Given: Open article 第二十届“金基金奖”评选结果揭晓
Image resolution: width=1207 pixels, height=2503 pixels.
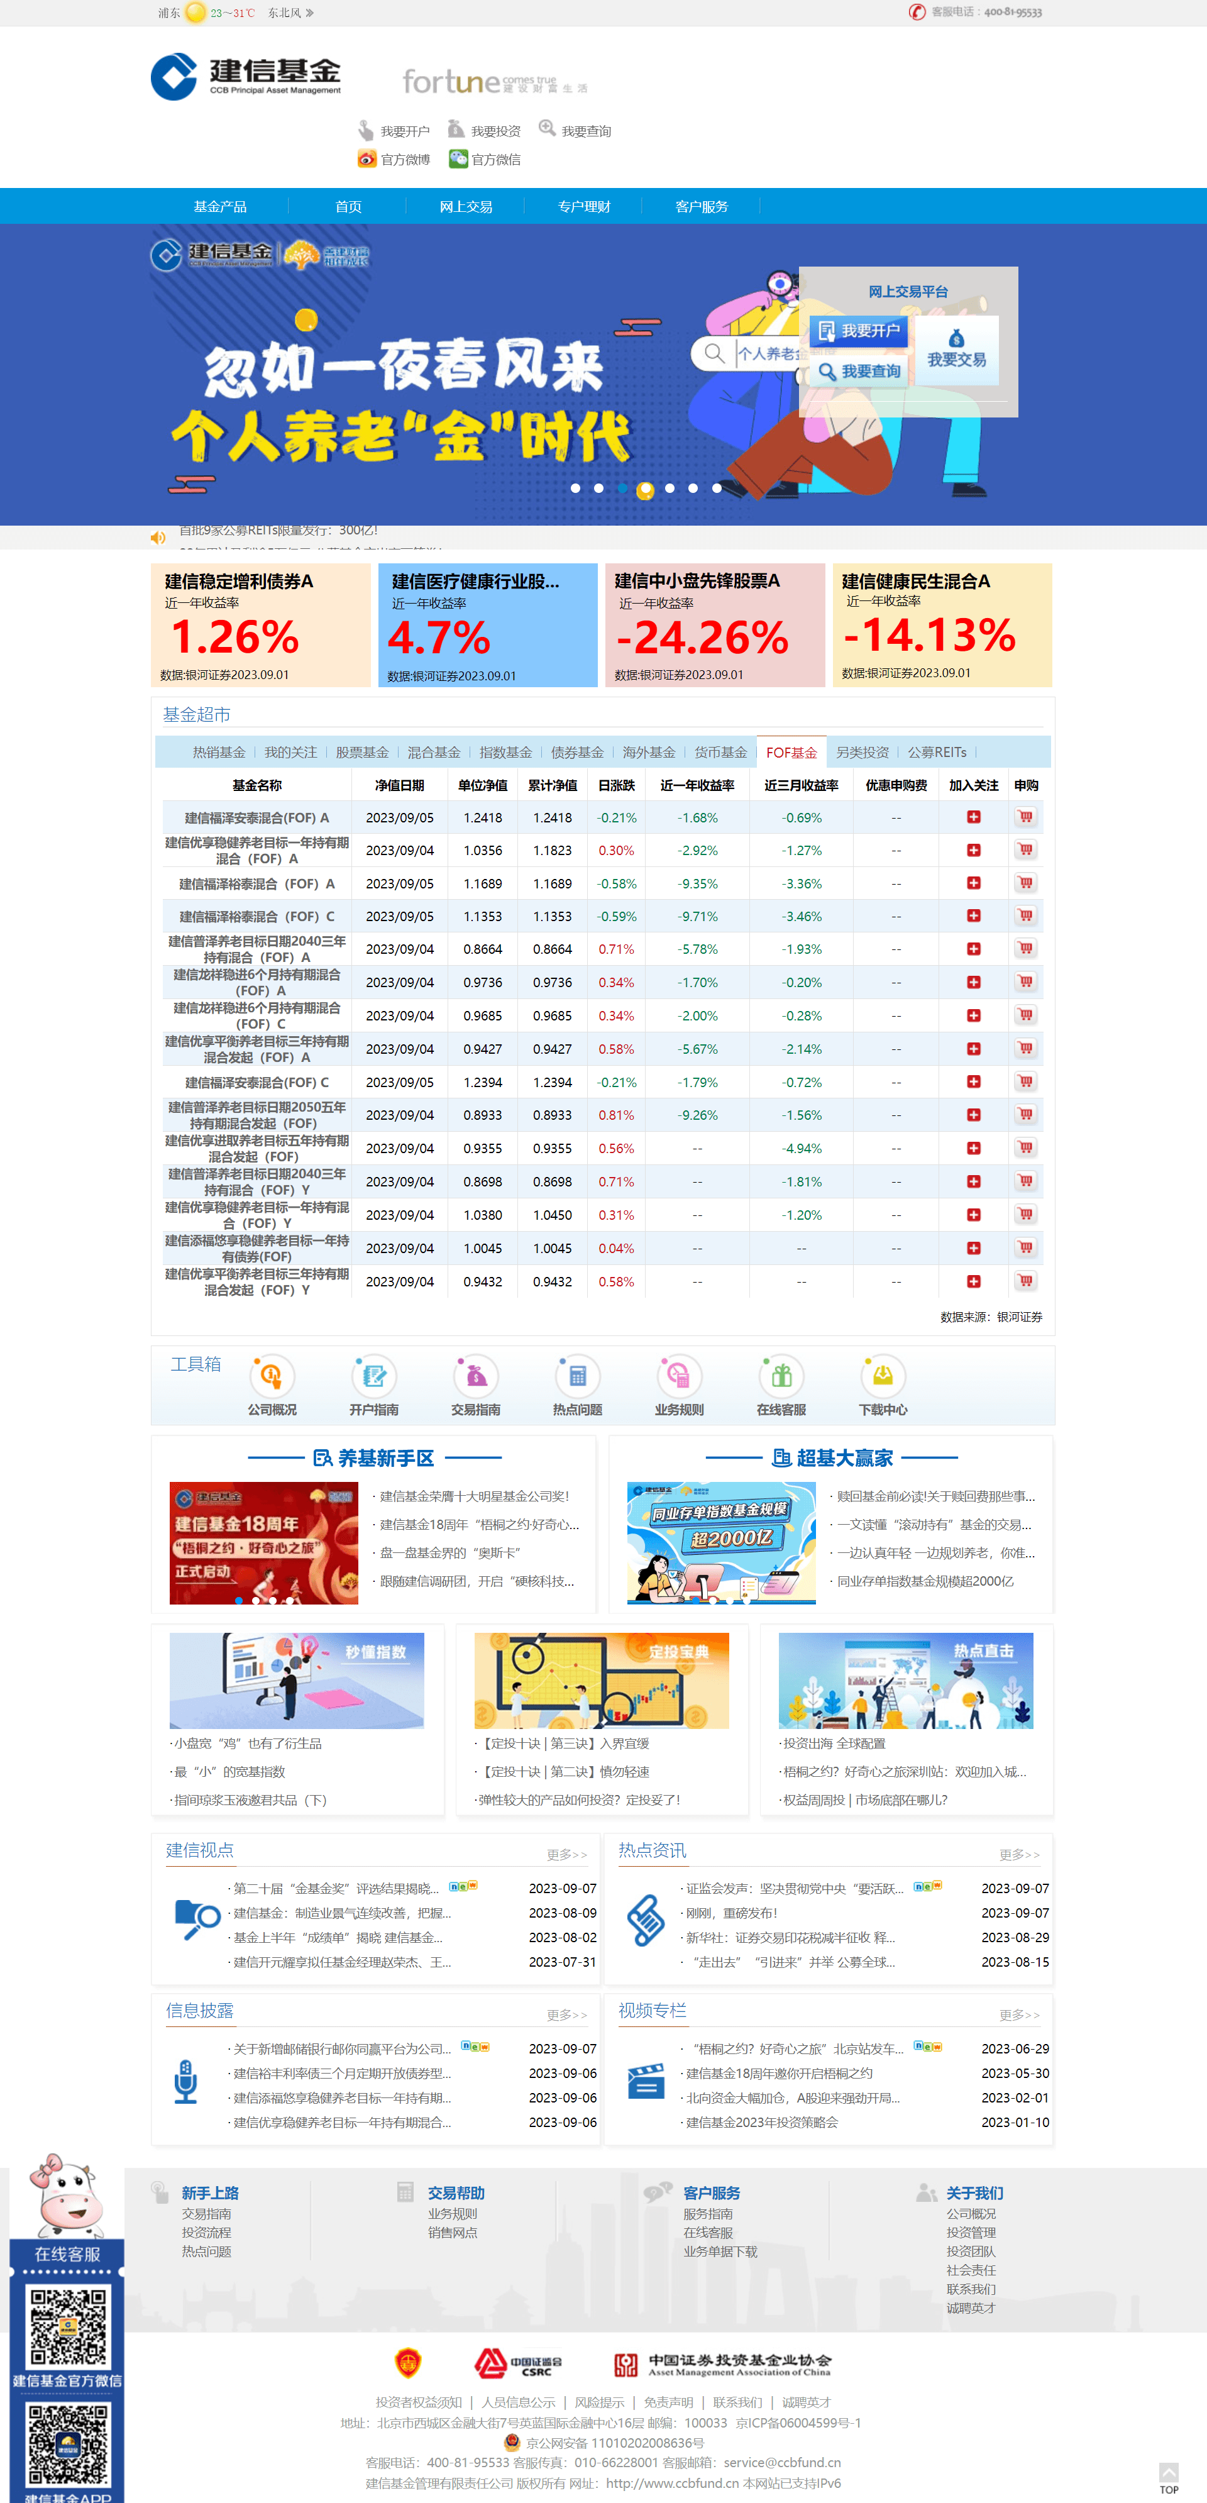Looking at the screenshot, I should [x=336, y=1888].
